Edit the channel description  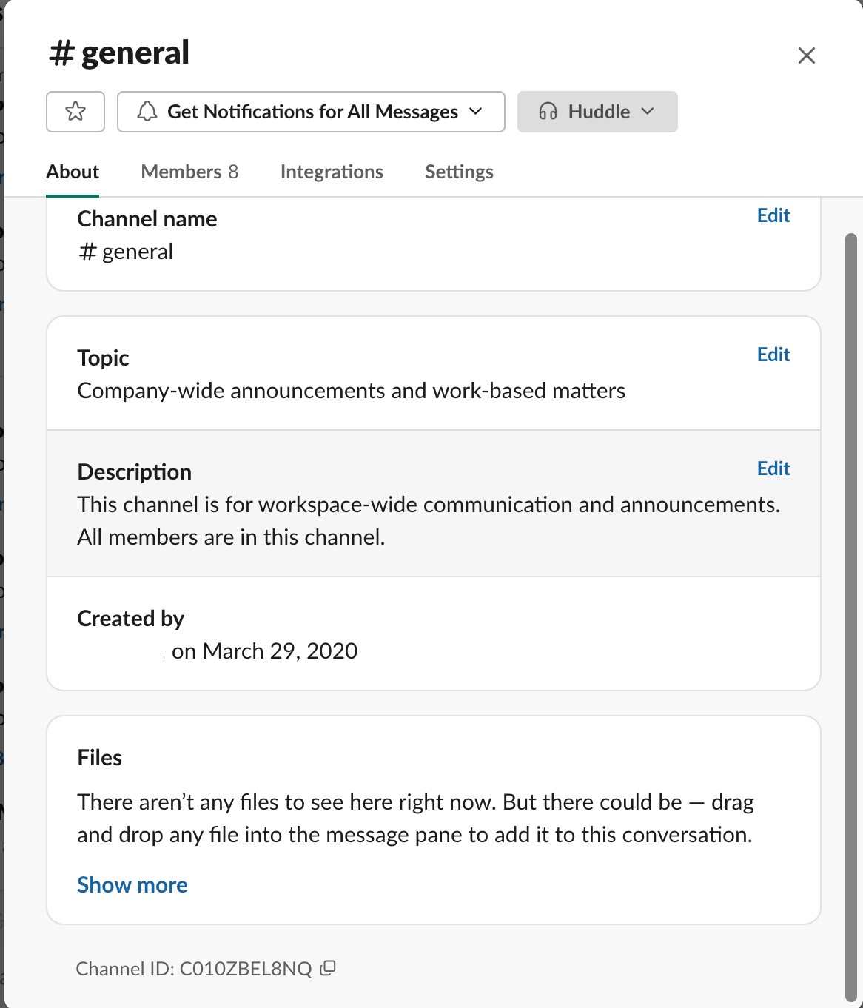click(x=773, y=468)
